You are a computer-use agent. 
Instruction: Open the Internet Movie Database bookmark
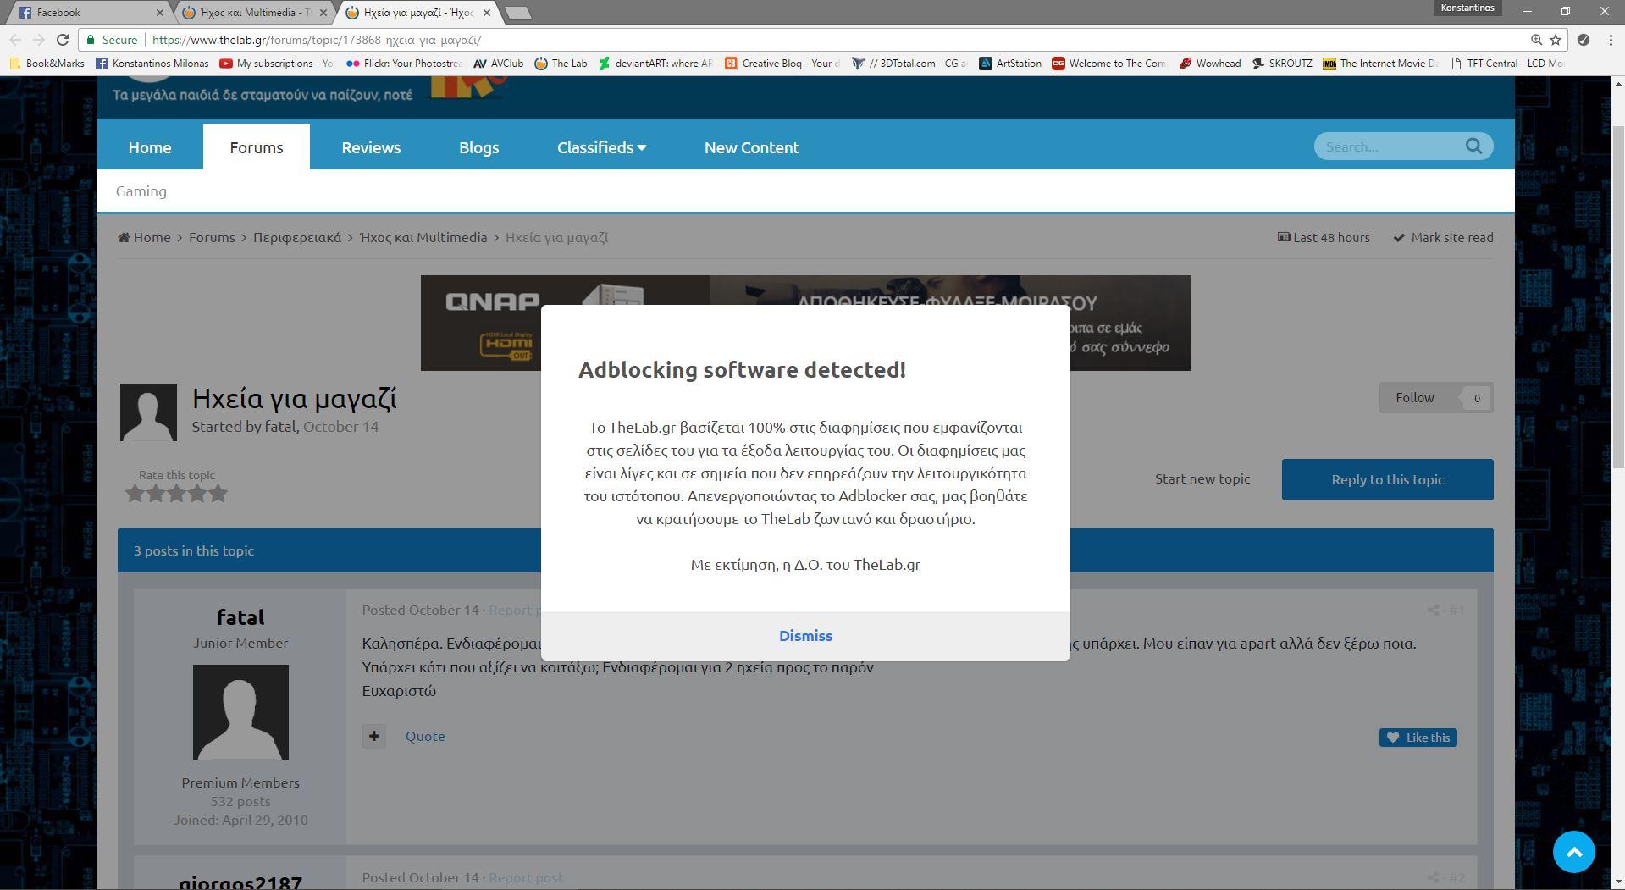coord(1380,64)
